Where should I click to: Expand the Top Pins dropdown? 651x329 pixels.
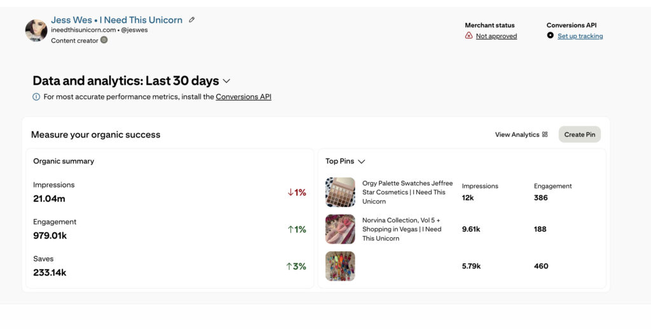click(361, 162)
